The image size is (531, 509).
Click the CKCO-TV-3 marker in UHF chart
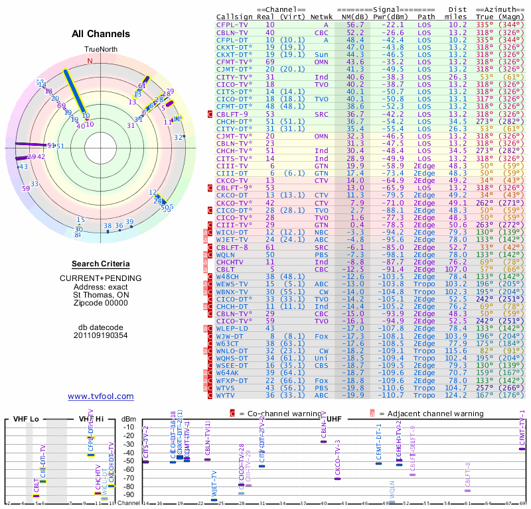(337, 479)
